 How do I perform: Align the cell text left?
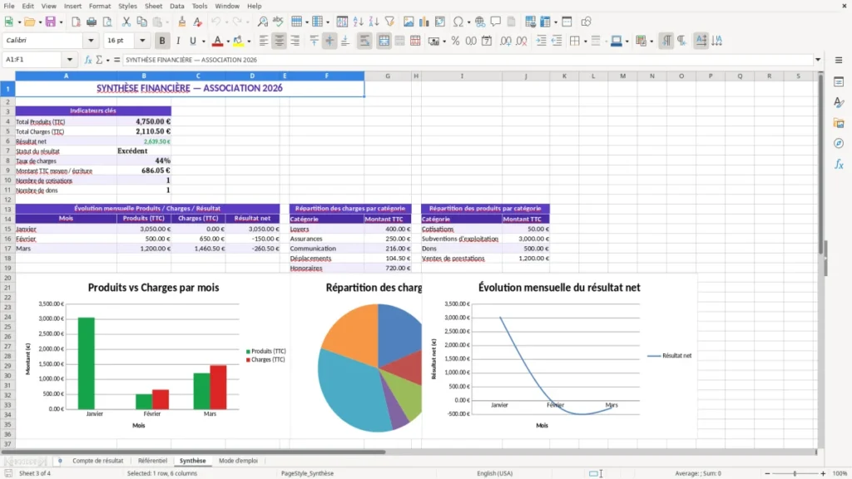pos(264,41)
